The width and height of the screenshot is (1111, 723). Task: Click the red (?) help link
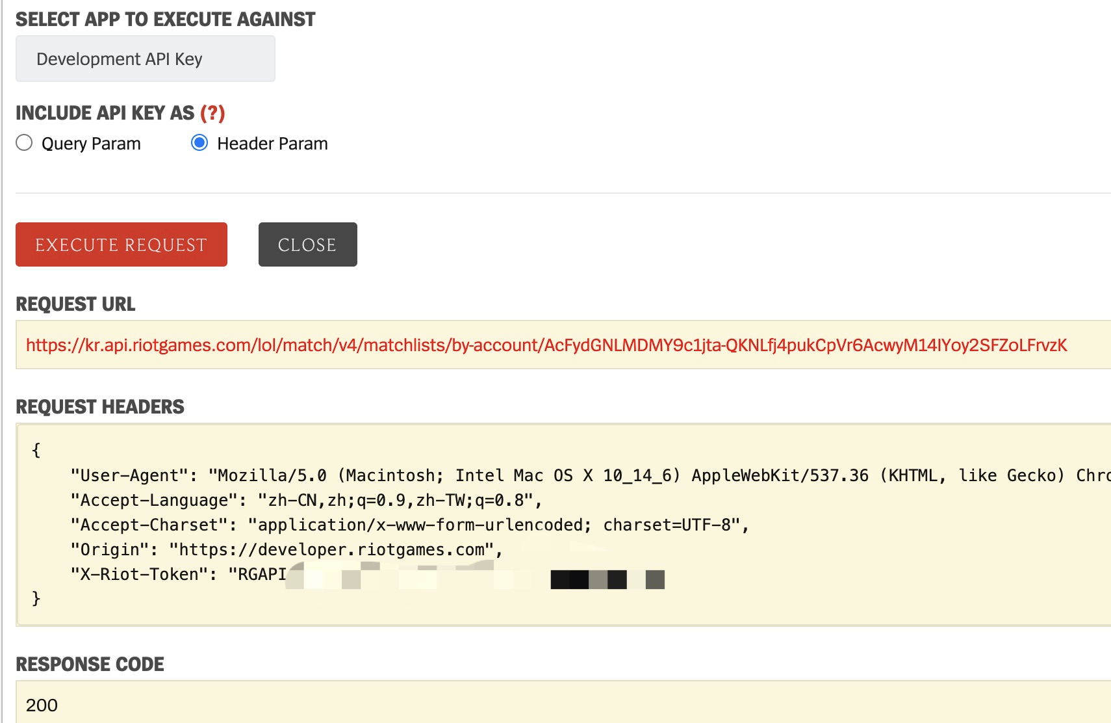point(212,113)
